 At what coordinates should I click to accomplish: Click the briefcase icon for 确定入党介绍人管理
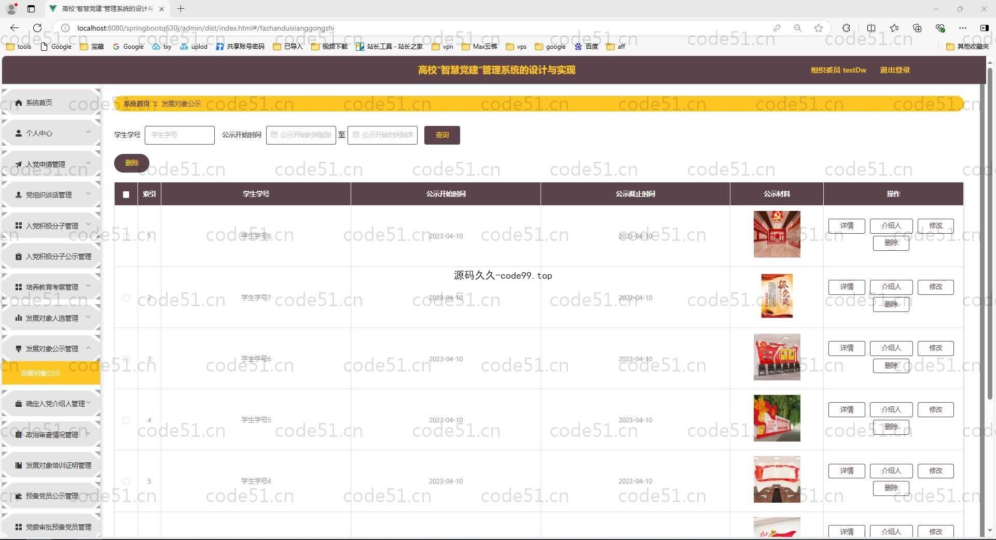(19, 404)
